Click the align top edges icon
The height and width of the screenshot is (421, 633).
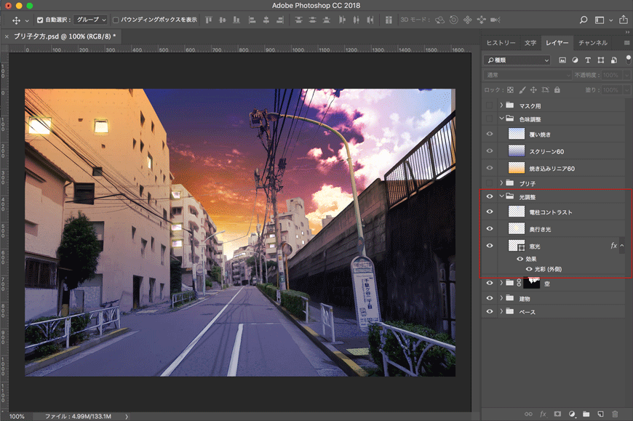[x=209, y=20]
